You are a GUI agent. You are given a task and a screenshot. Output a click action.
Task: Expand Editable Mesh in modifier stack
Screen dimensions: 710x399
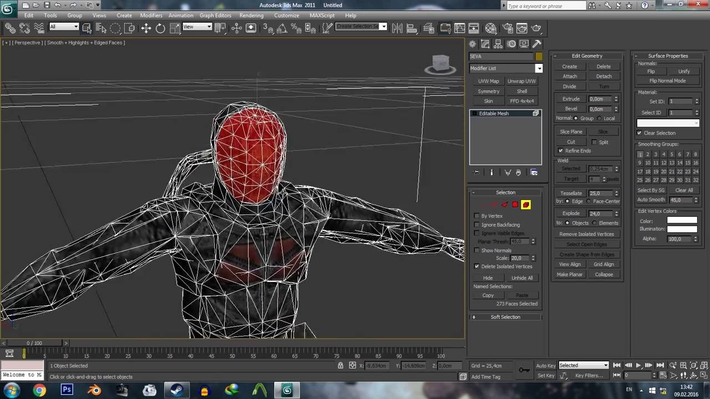point(474,114)
